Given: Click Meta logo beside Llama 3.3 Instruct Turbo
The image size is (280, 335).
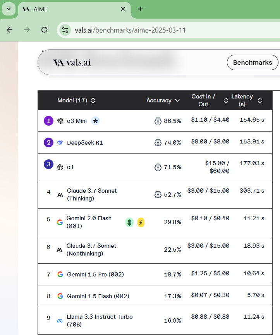Looking at the screenshot, I should [x=60, y=321].
